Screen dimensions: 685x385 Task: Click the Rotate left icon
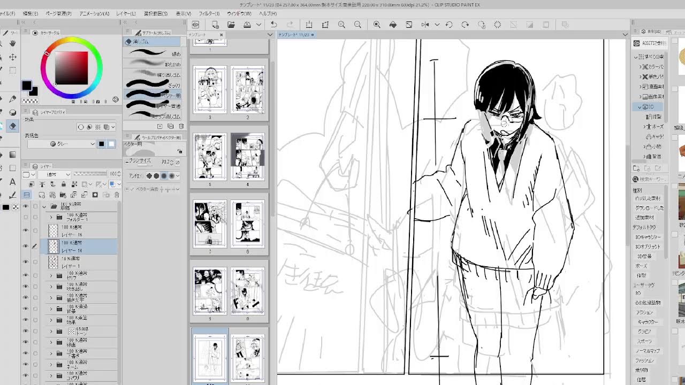coord(449,25)
